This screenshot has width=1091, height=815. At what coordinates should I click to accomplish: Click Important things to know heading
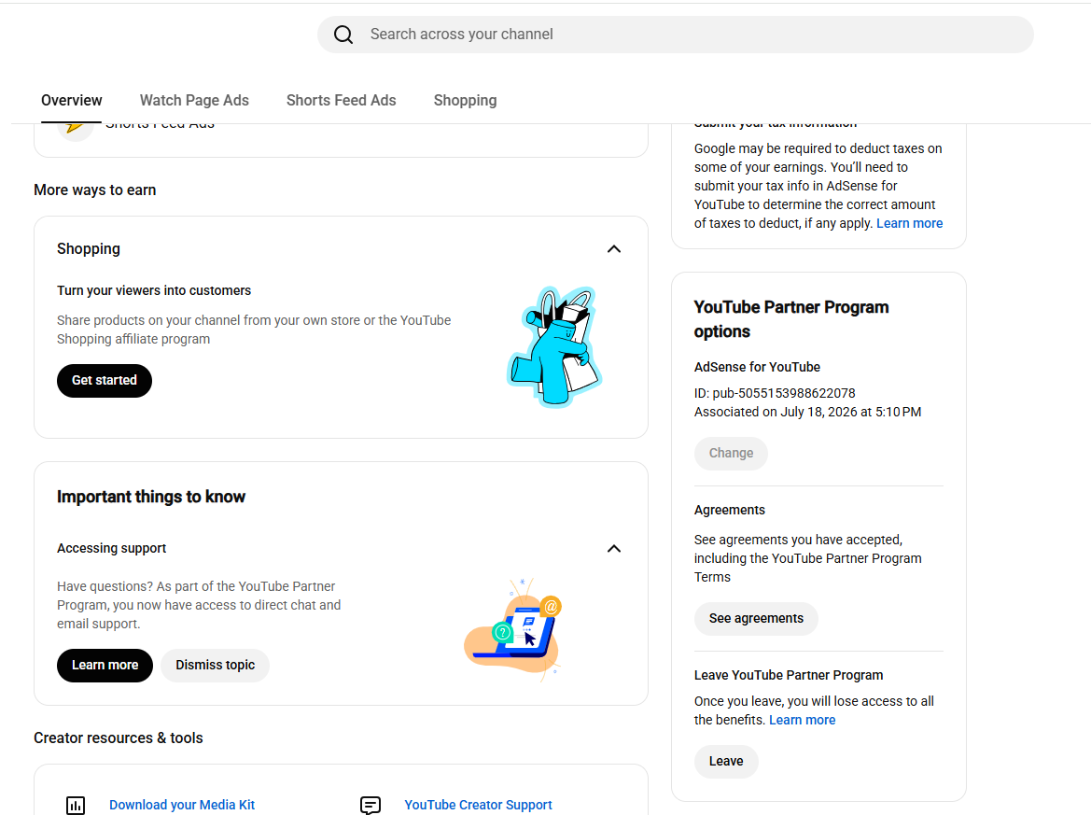(151, 497)
